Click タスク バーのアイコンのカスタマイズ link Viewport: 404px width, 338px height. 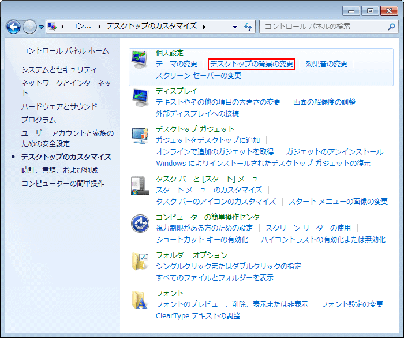point(216,201)
